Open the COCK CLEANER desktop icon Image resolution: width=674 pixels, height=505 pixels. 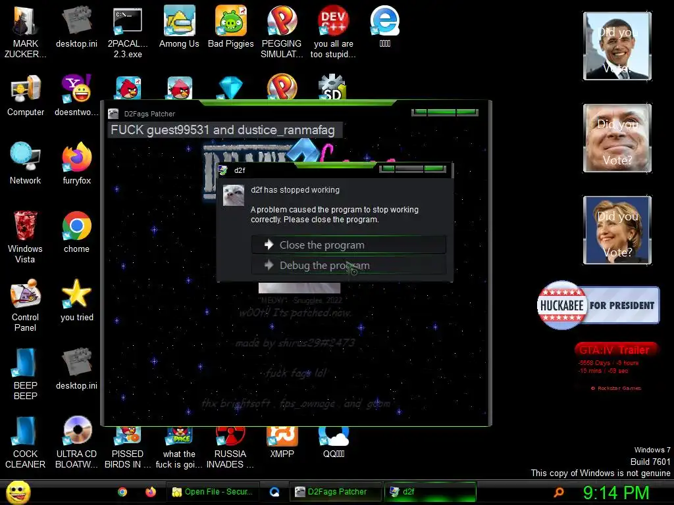click(25, 443)
